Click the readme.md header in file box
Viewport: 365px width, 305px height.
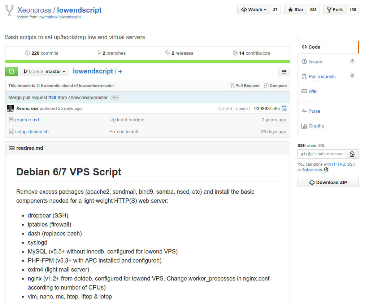[30, 148]
